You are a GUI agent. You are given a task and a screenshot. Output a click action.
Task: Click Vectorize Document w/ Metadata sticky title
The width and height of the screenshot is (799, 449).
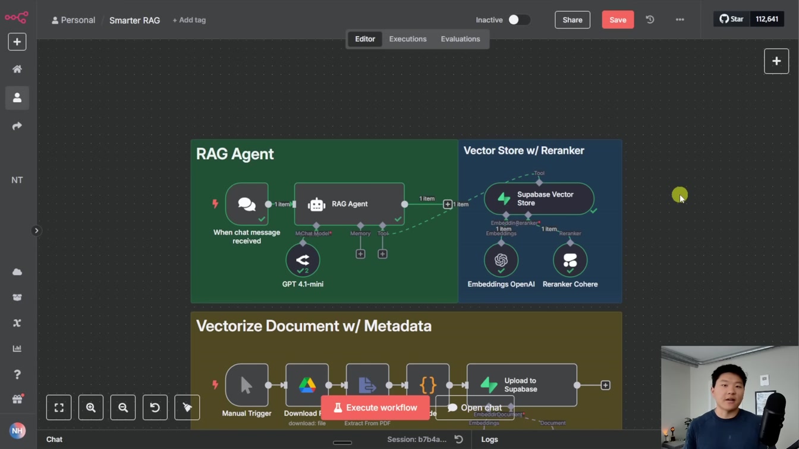click(314, 326)
